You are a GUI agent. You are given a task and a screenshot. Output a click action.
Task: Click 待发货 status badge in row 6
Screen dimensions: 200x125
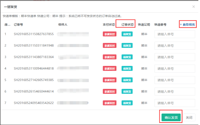tap(127, 92)
